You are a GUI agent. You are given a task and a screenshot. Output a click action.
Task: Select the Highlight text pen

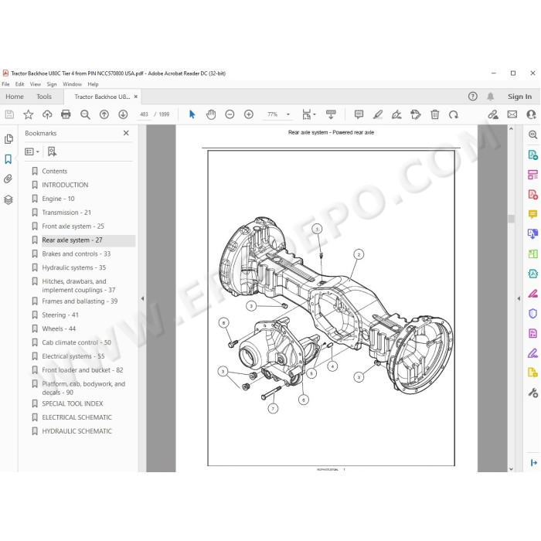point(378,114)
